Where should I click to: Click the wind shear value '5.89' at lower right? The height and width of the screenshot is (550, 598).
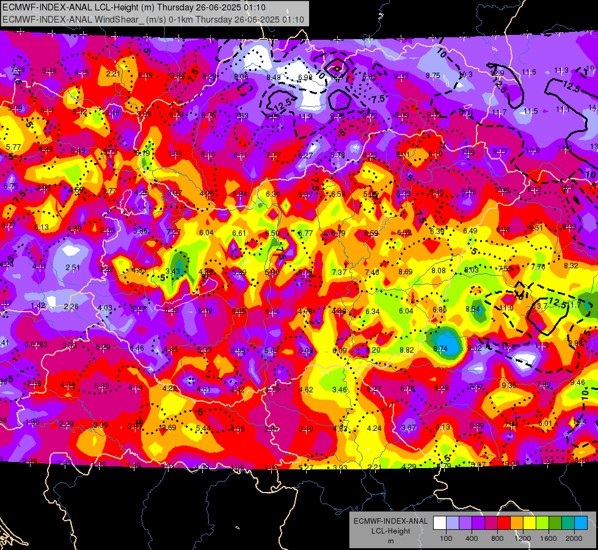click(476, 425)
